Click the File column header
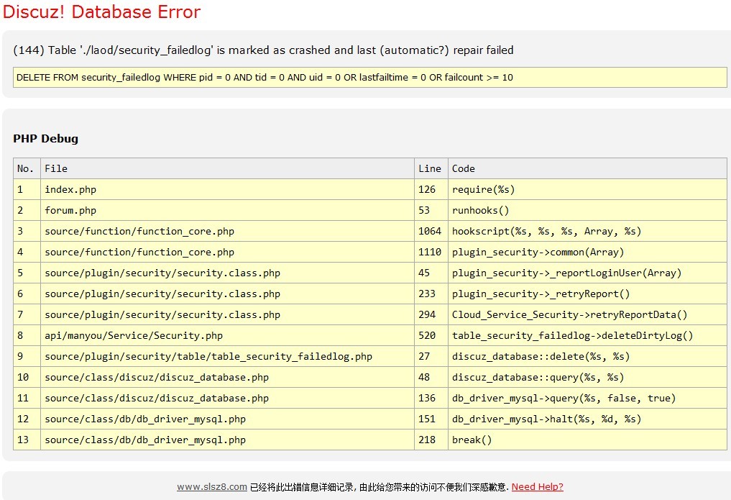The width and height of the screenshot is (731, 500). click(x=228, y=168)
